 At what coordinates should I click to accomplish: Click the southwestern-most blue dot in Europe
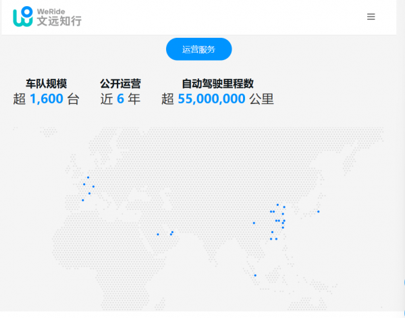coord(83,200)
